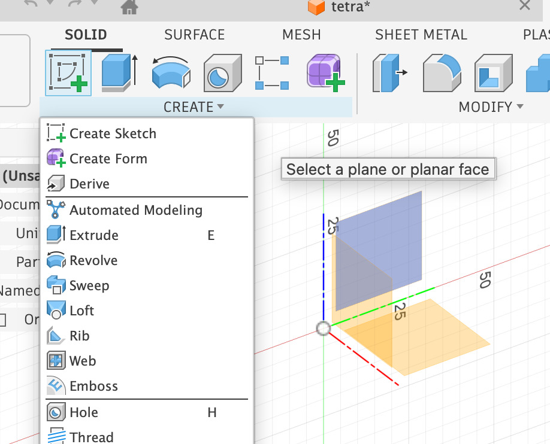Select the Fillet tool icon
The width and height of the screenshot is (550, 444).
(442, 73)
